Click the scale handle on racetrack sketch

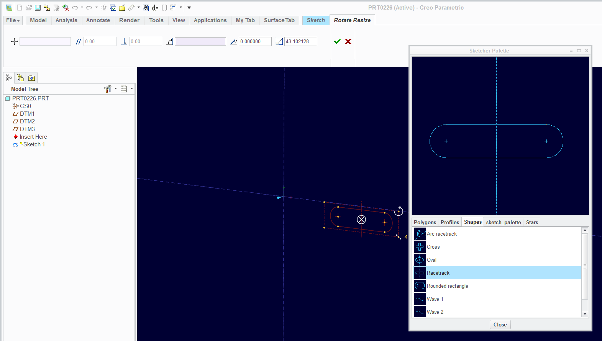(x=399, y=237)
